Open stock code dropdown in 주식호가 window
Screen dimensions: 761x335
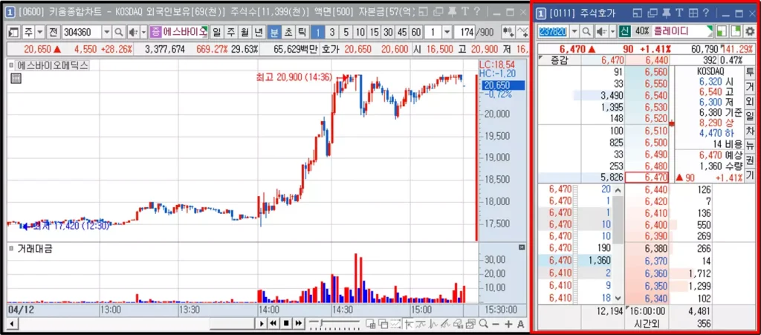574,31
